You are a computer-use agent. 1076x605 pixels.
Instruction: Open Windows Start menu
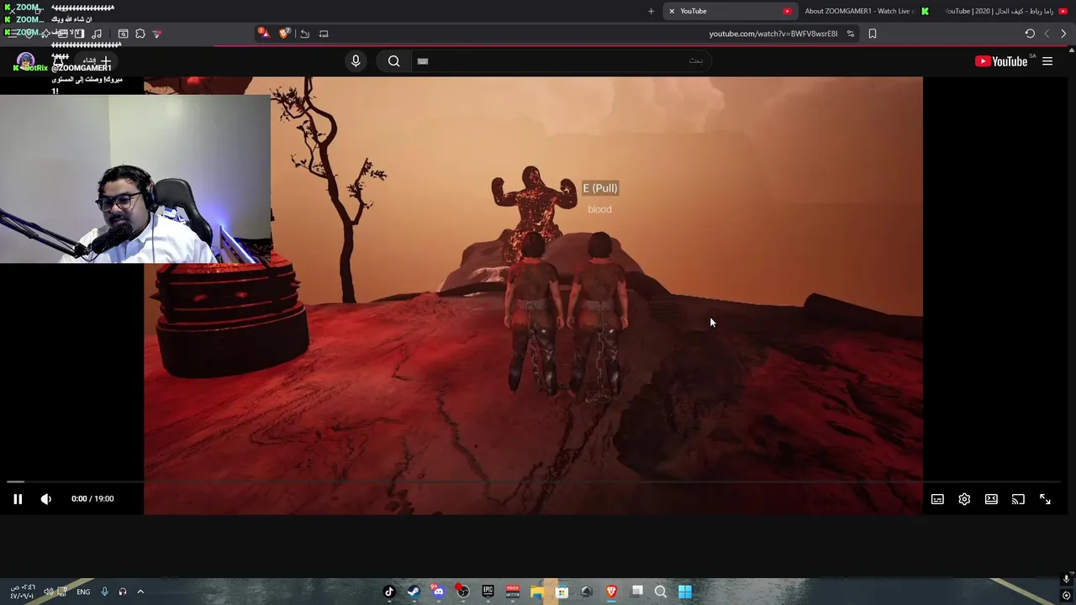point(685,592)
